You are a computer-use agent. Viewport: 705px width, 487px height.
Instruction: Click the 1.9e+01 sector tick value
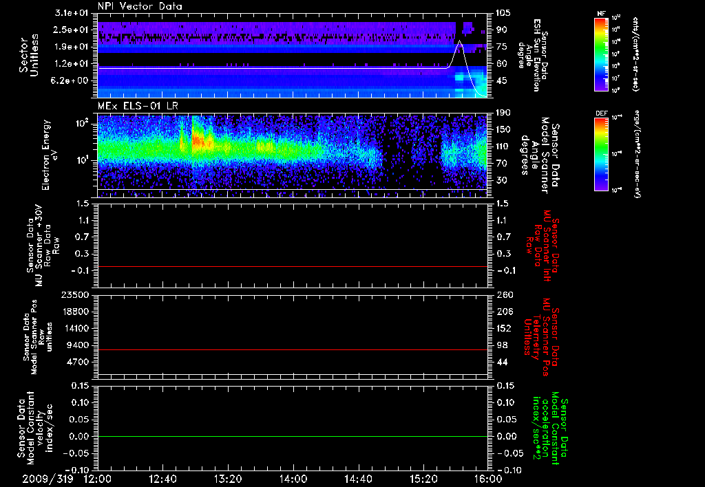pos(73,47)
